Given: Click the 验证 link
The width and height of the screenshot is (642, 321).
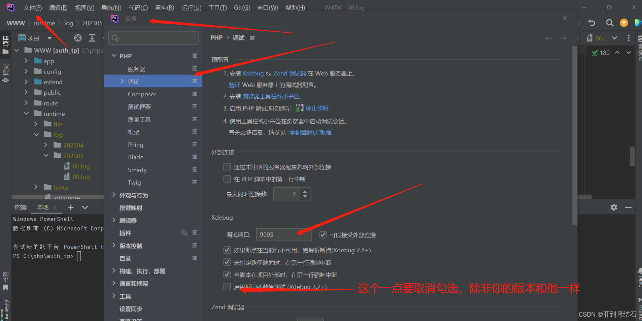Looking at the screenshot, I should point(235,85).
